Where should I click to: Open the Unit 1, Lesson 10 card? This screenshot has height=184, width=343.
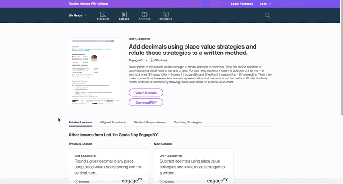(x=193, y=166)
